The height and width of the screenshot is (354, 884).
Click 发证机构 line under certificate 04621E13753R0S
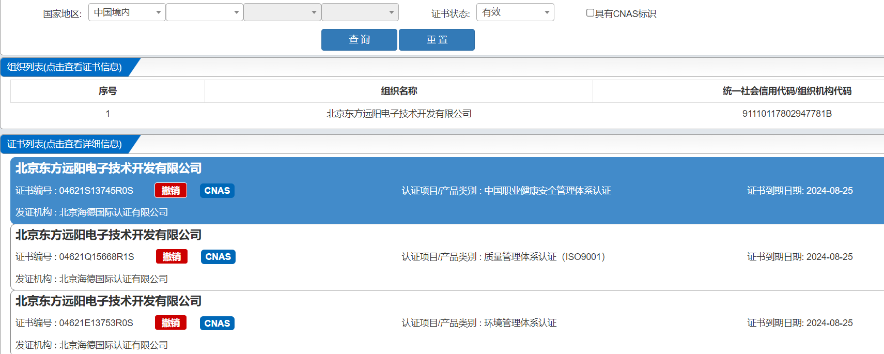tap(91, 345)
